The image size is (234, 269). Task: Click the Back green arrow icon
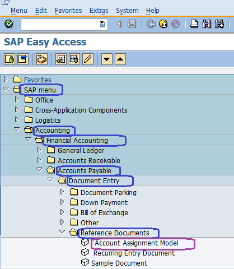[x=151, y=24]
